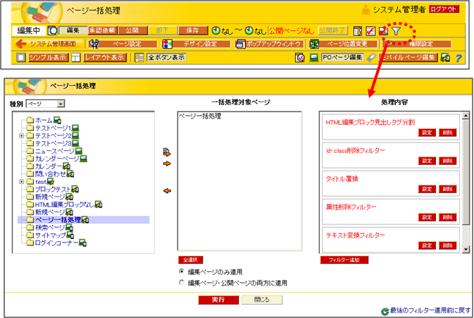Select 編集ページ・公開ページの両方に適用 radio button
The height and width of the screenshot is (318, 474).
182,283
